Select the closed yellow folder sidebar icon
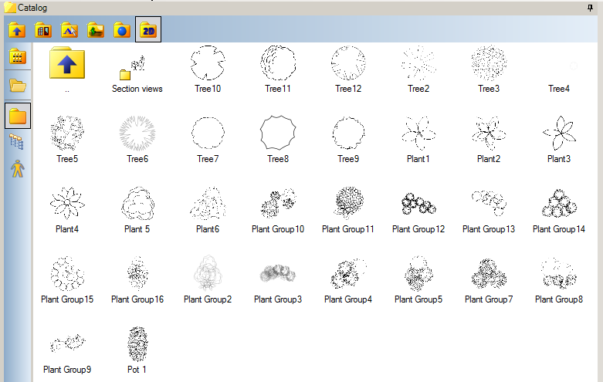 click(18, 116)
